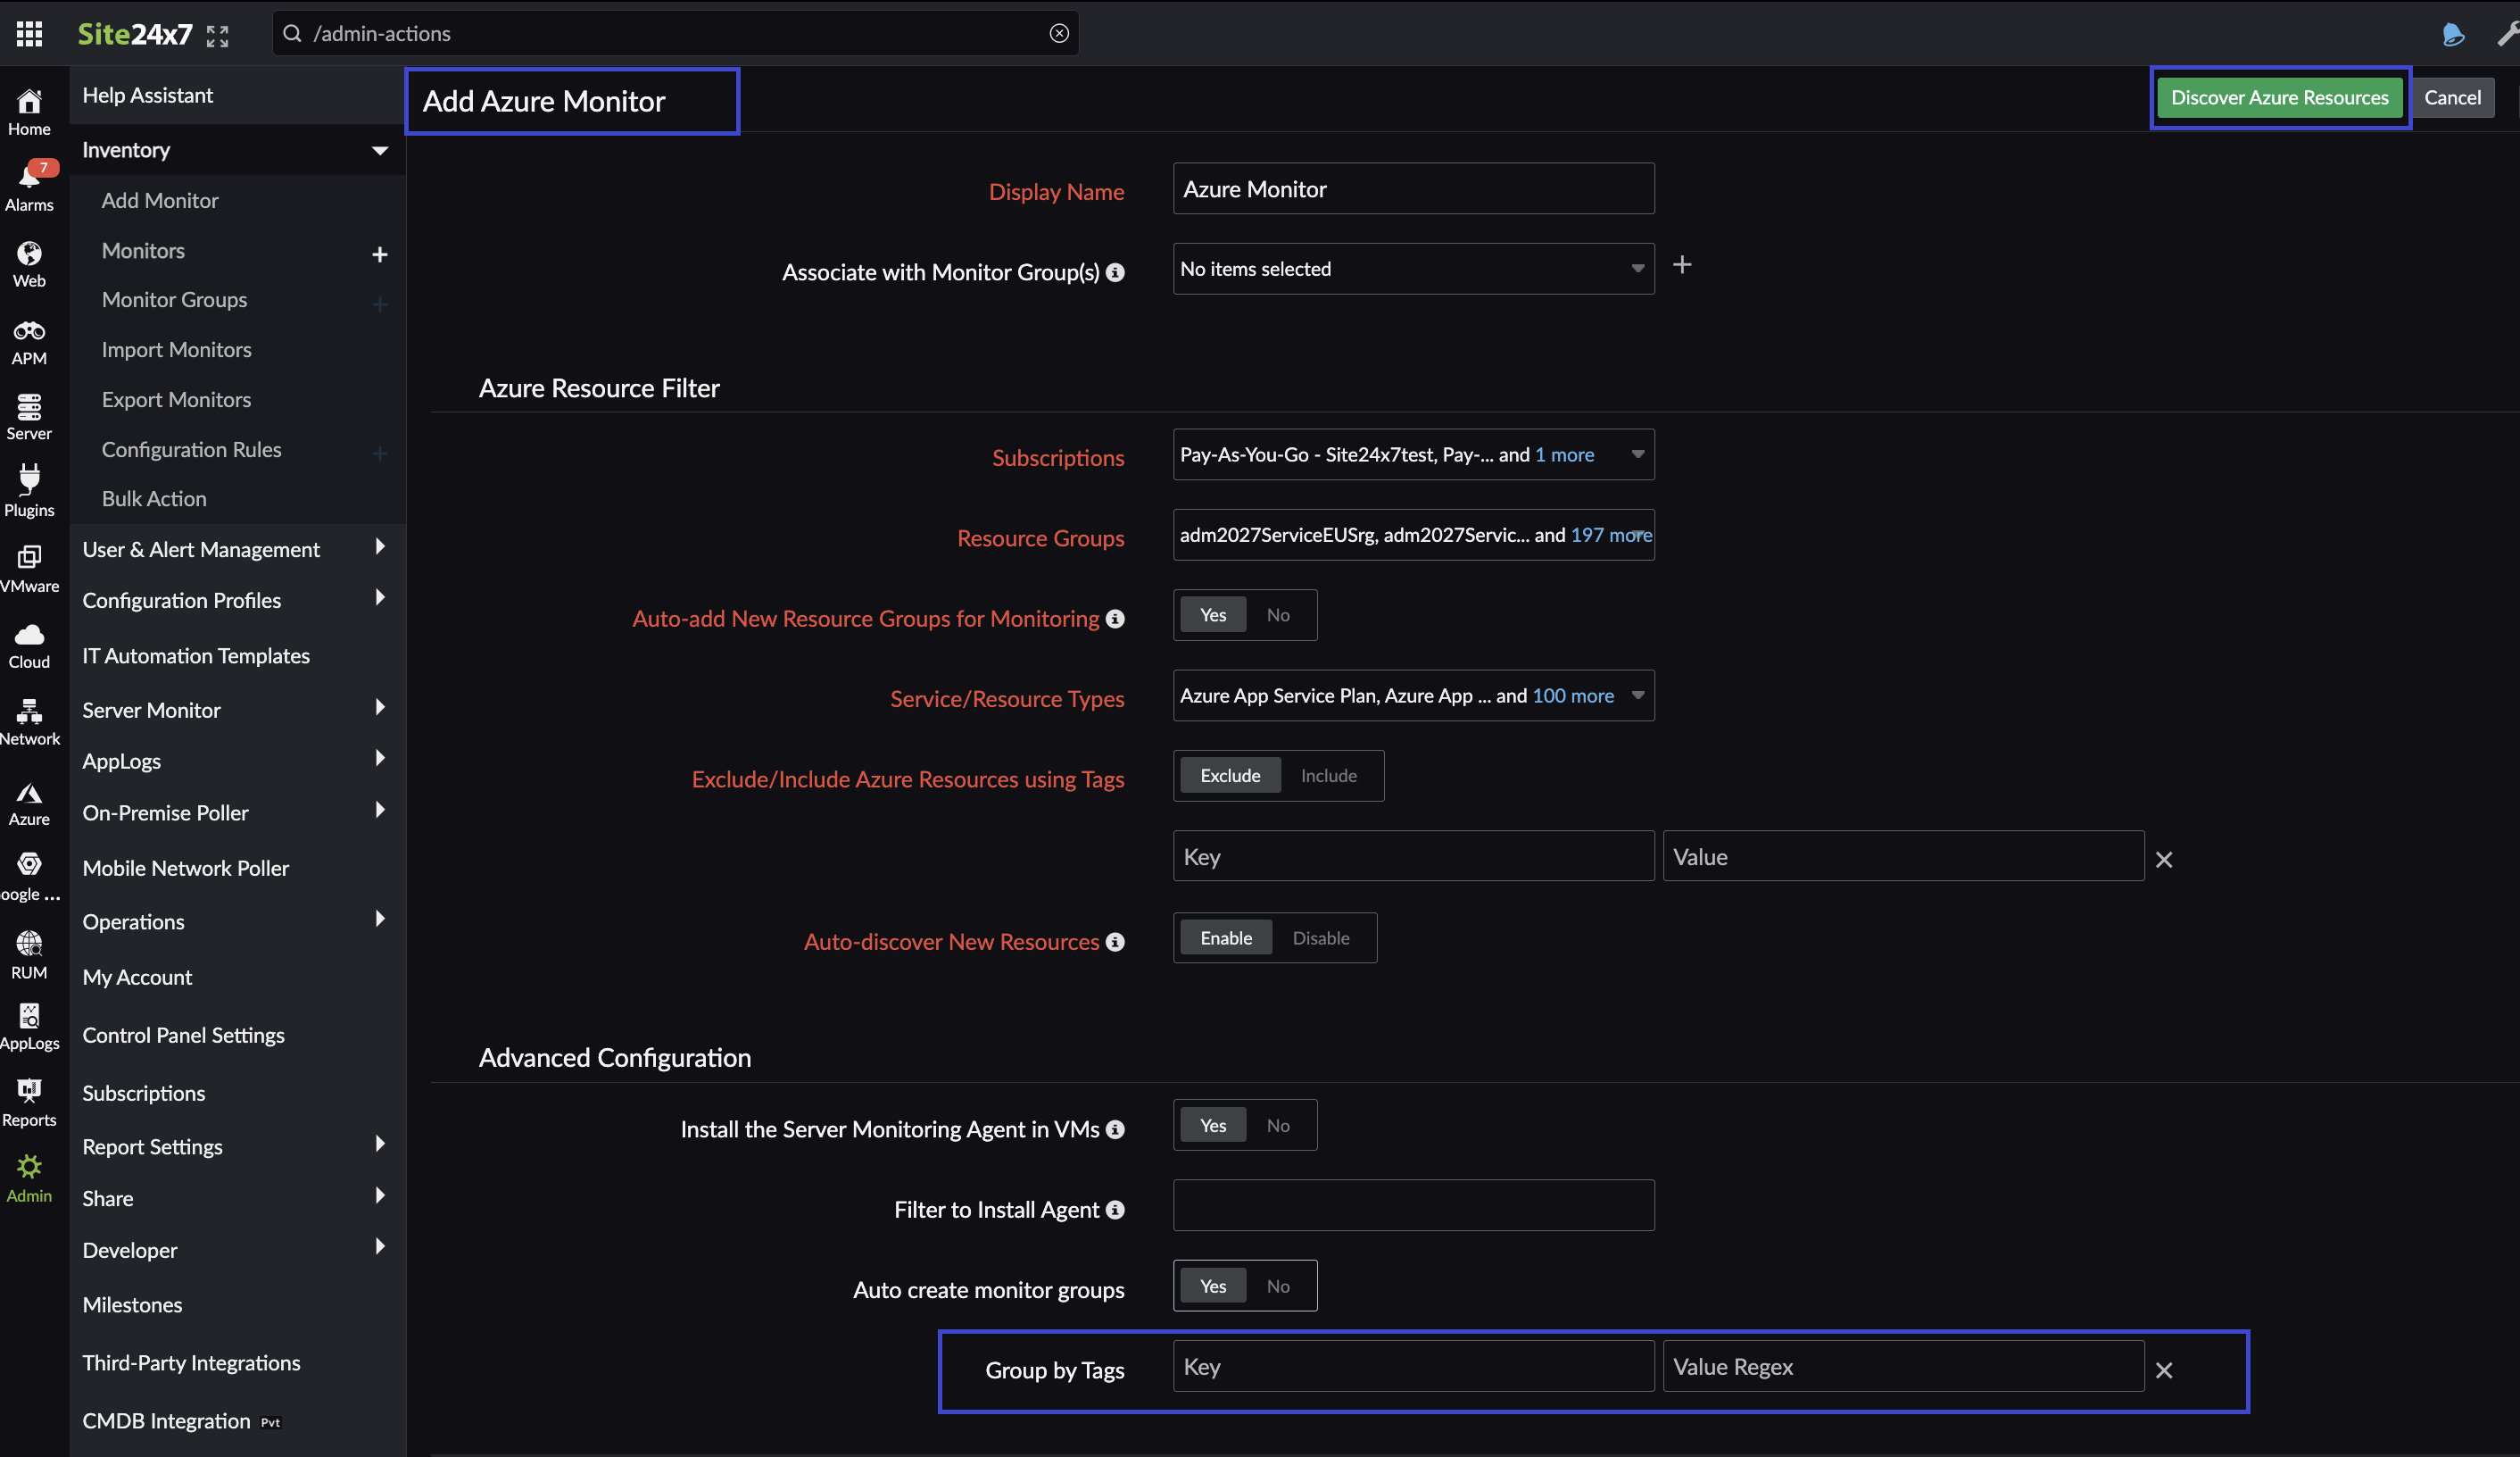Screen dimensions: 2520x1457
Task: Show info for Install the Server Monitoring Agent
Action: click(x=1115, y=1129)
